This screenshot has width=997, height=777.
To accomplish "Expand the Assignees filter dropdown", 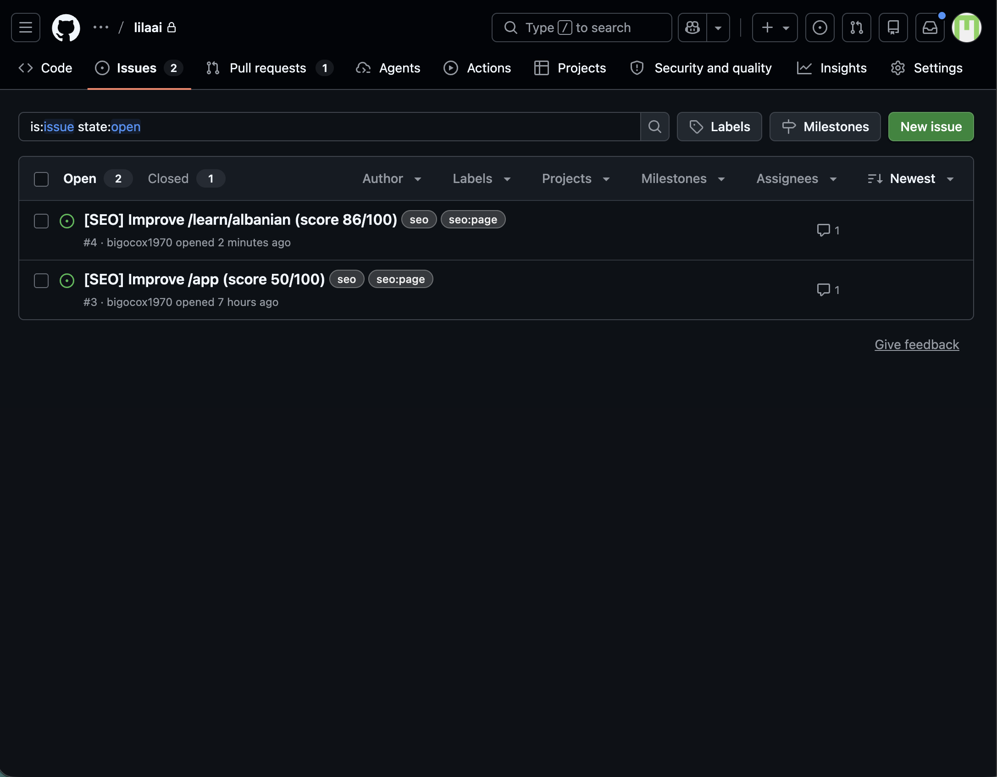I will (x=797, y=179).
